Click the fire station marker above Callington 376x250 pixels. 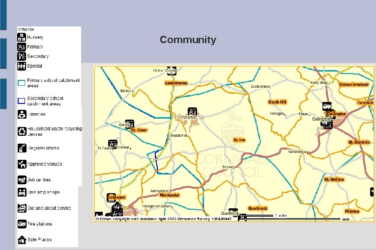327,106
